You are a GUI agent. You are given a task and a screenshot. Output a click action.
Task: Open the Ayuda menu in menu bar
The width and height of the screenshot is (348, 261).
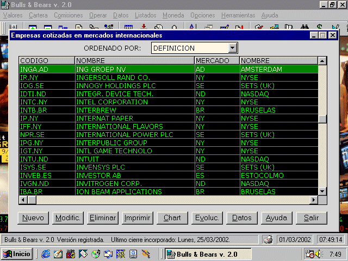coord(270,15)
